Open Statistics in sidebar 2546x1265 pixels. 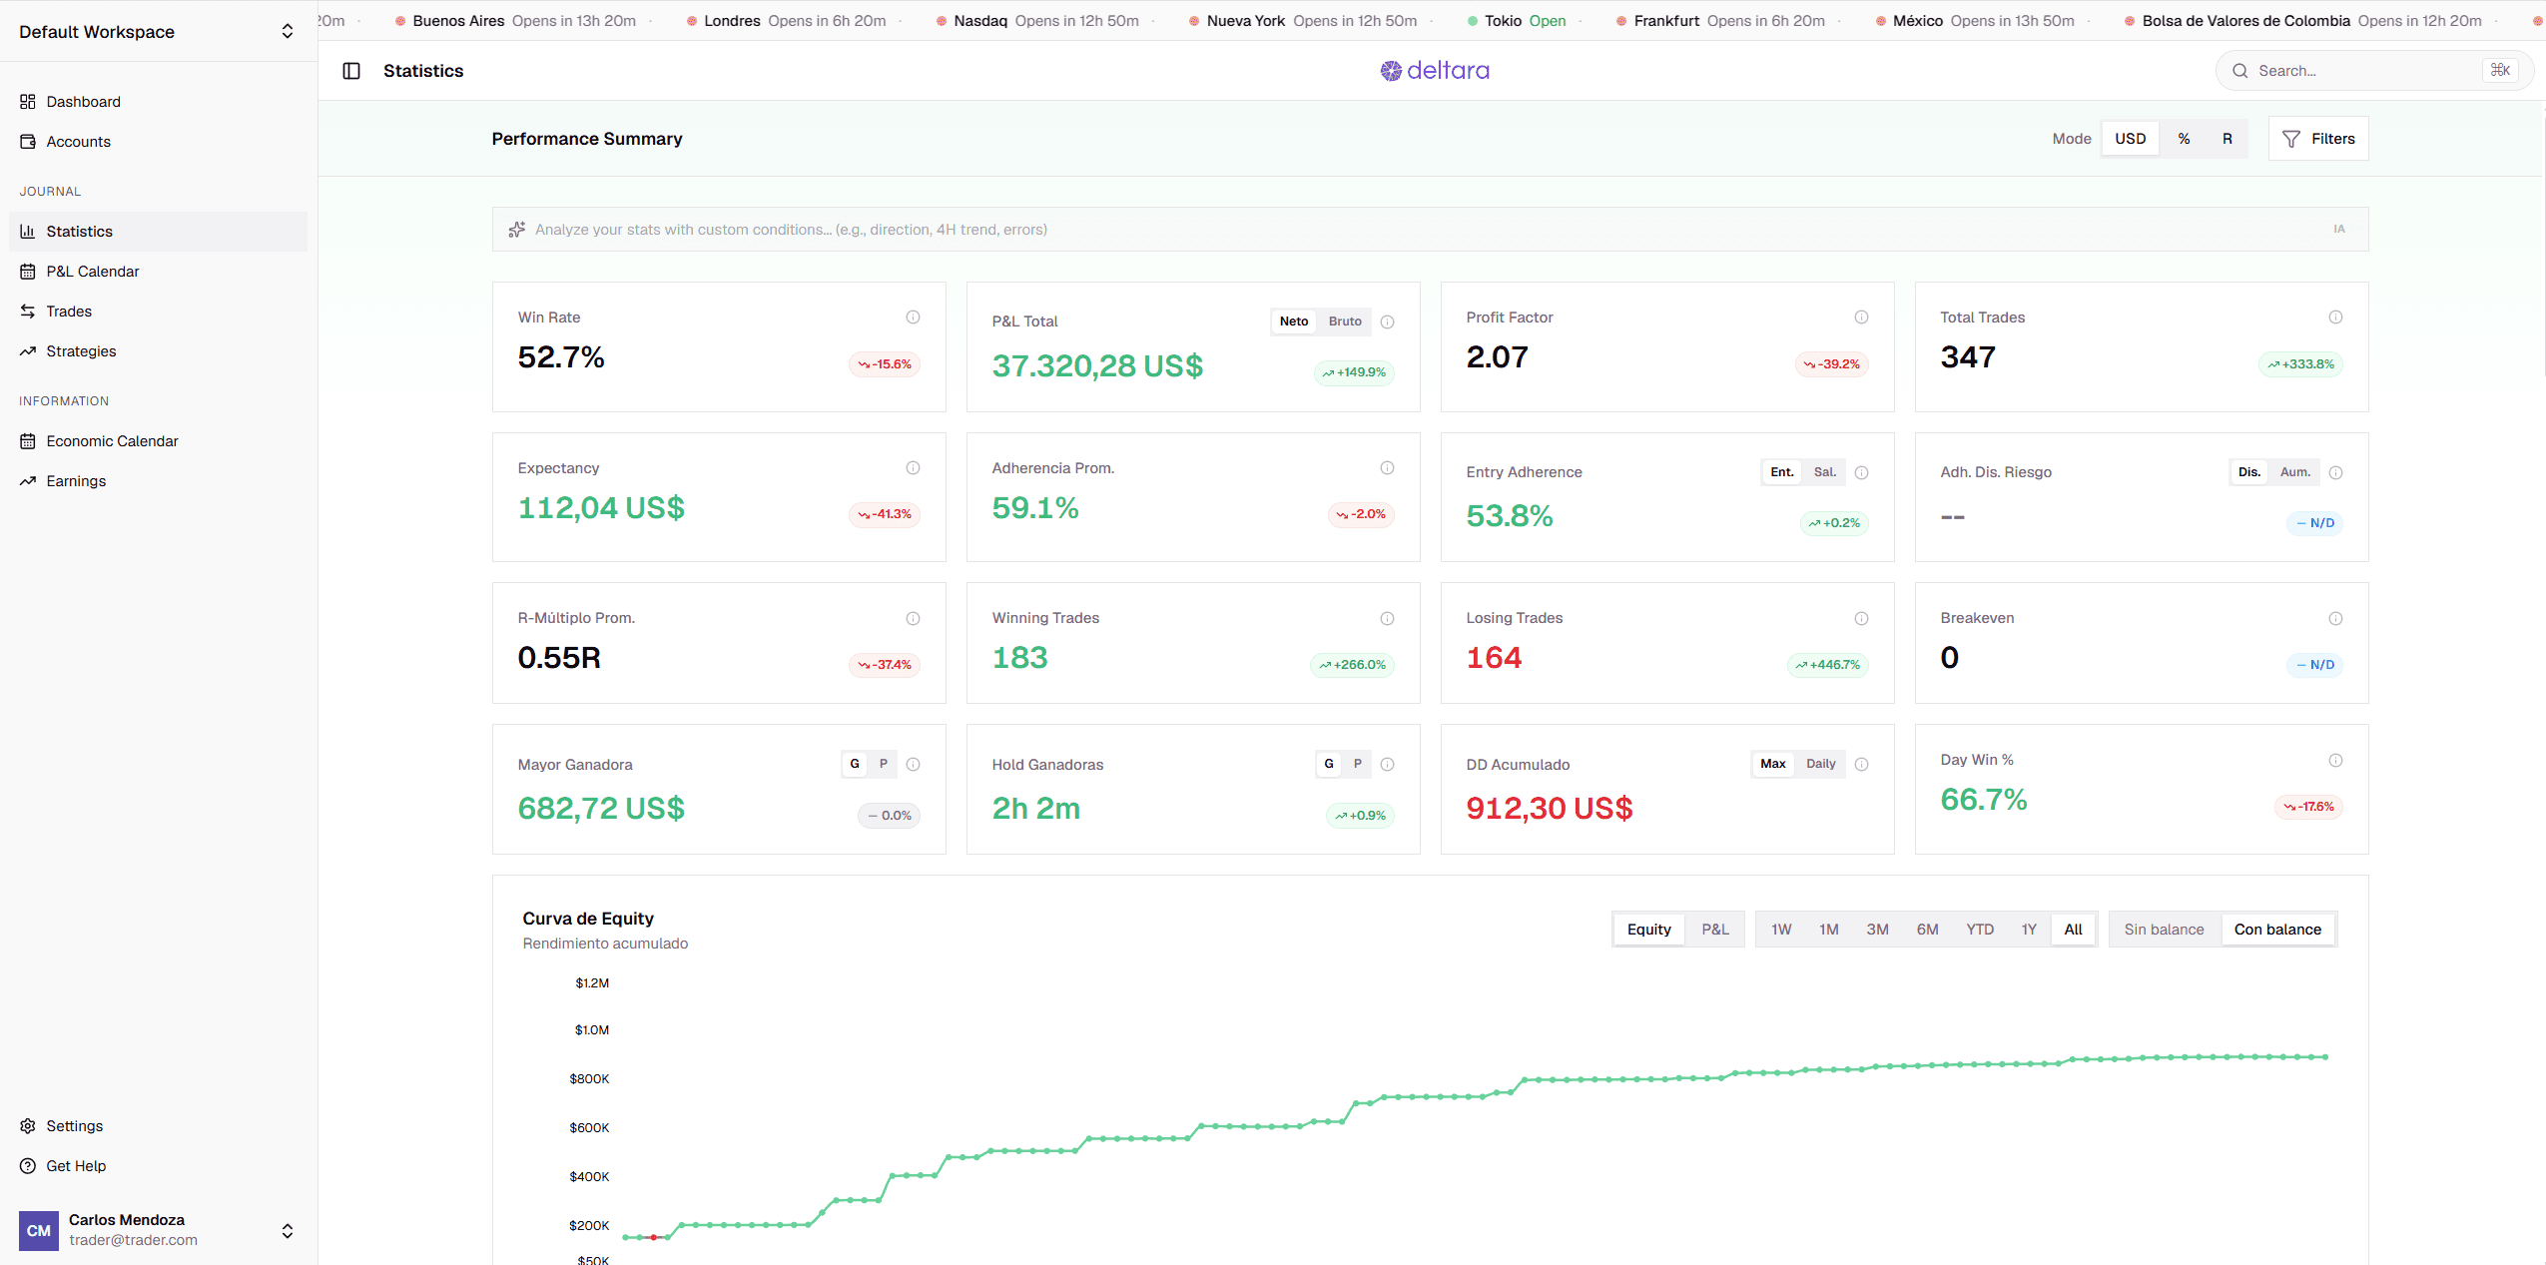(159, 232)
